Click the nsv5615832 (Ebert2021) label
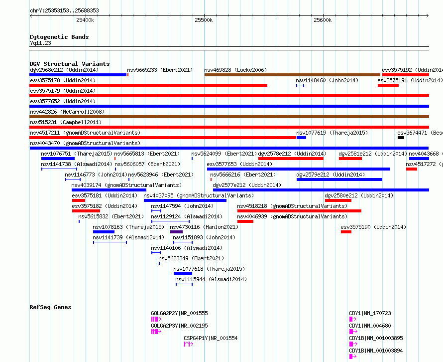 [x=111, y=216]
